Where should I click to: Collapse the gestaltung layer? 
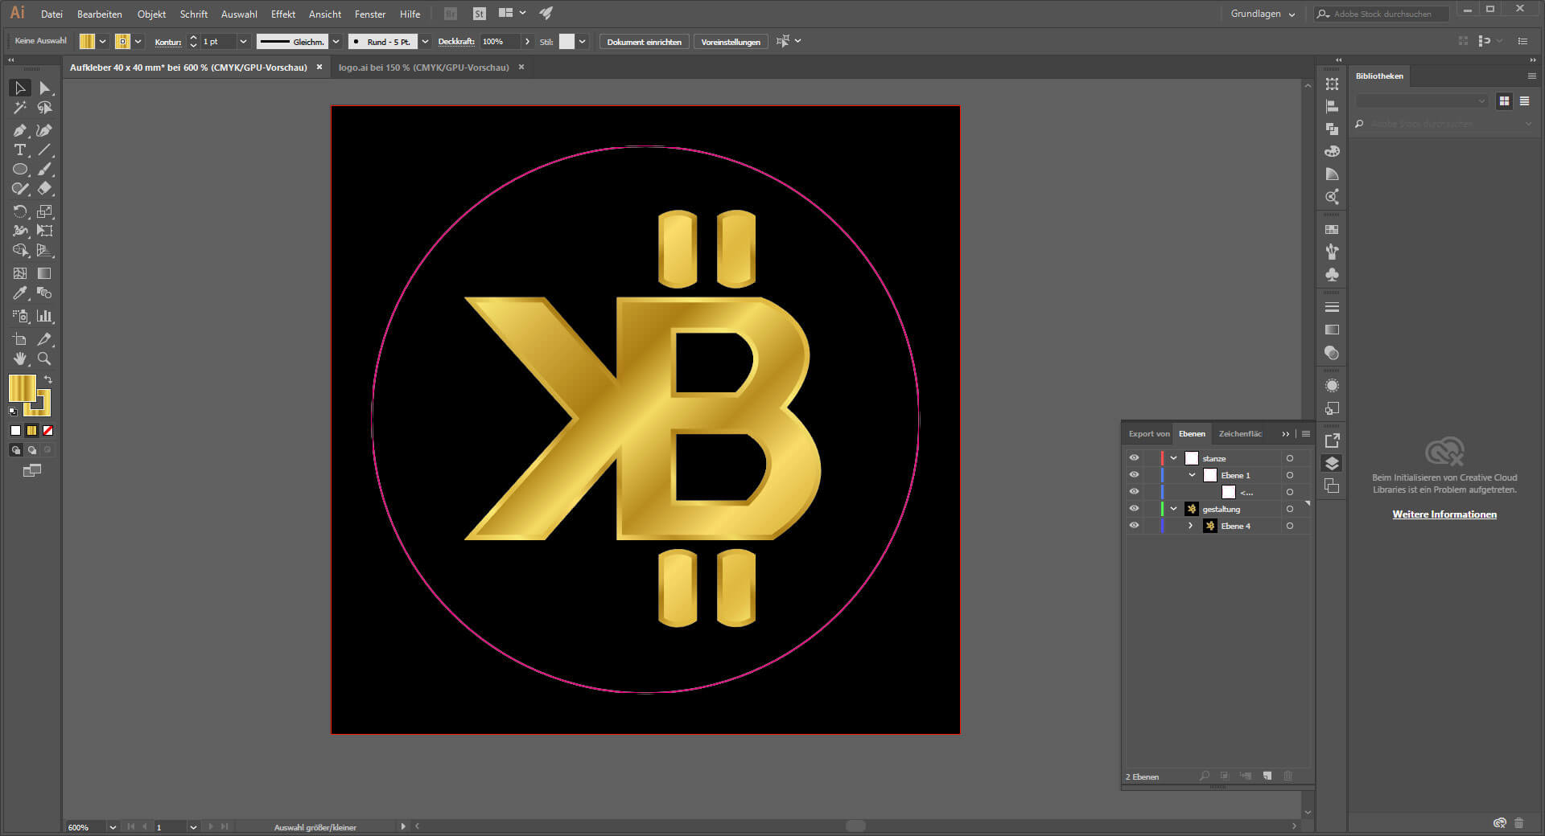tap(1174, 509)
